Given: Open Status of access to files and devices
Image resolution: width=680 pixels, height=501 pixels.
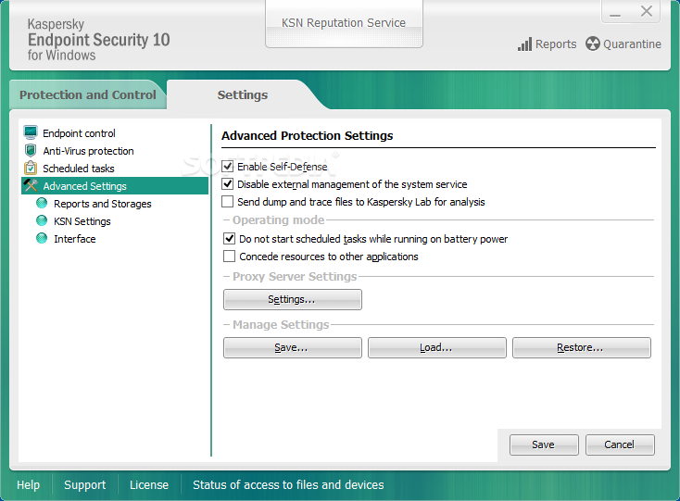Looking at the screenshot, I should (288, 485).
